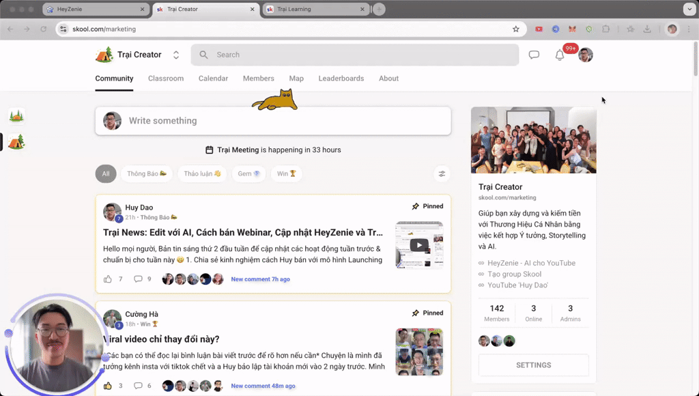The width and height of the screenshot is (699, 396).
Task: Open Cường Hà's post image thumbnail
Action: tap(419, 352)
